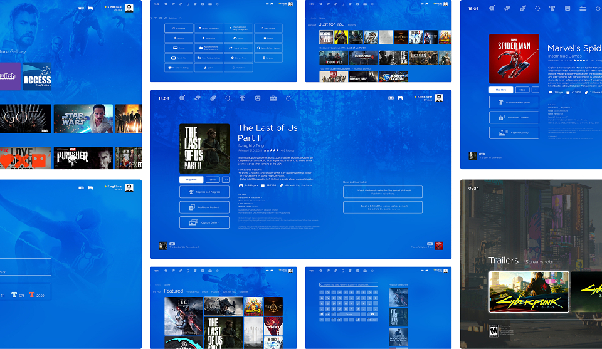Click controller icon on profile screen
The height and width of the screenshot is (349, 602).
pyautogui.click(x=90, y=188)
